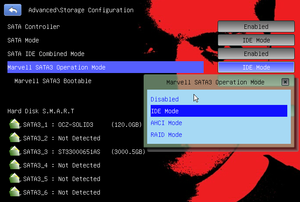
Task: Click the Advanced\Storage Configuration breadcrumb title
Action: pos(81,10)
